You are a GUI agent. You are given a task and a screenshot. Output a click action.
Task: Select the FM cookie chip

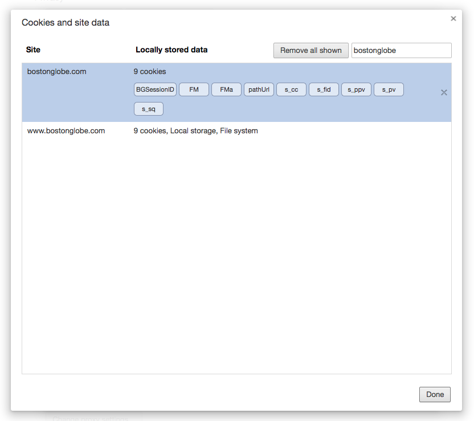194,89
